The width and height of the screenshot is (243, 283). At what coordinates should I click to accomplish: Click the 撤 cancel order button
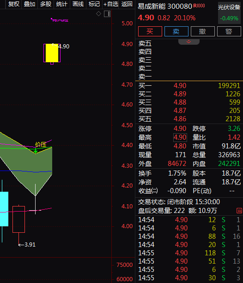click(203, 31)
